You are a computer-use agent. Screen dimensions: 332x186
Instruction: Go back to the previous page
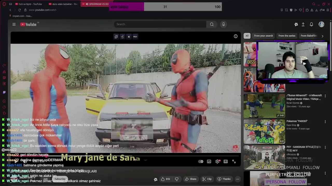click(x=10, y=10)
